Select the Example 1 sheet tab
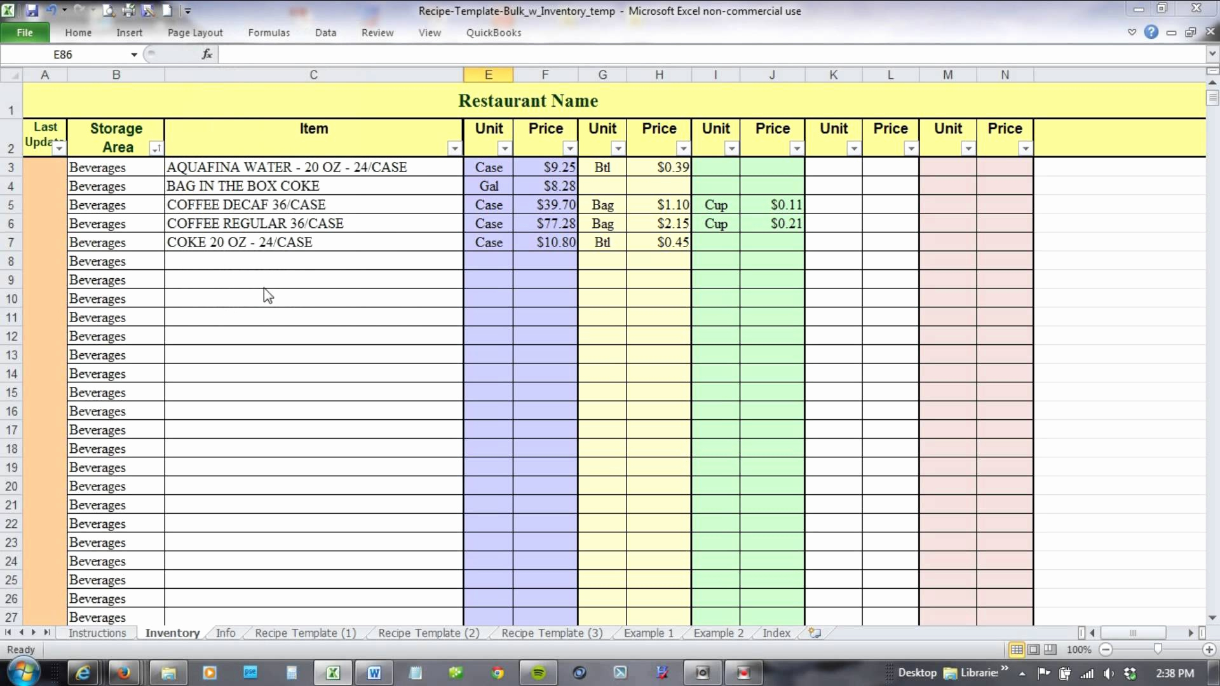Viewport: 1220px width, 686px height. point(649,633)
